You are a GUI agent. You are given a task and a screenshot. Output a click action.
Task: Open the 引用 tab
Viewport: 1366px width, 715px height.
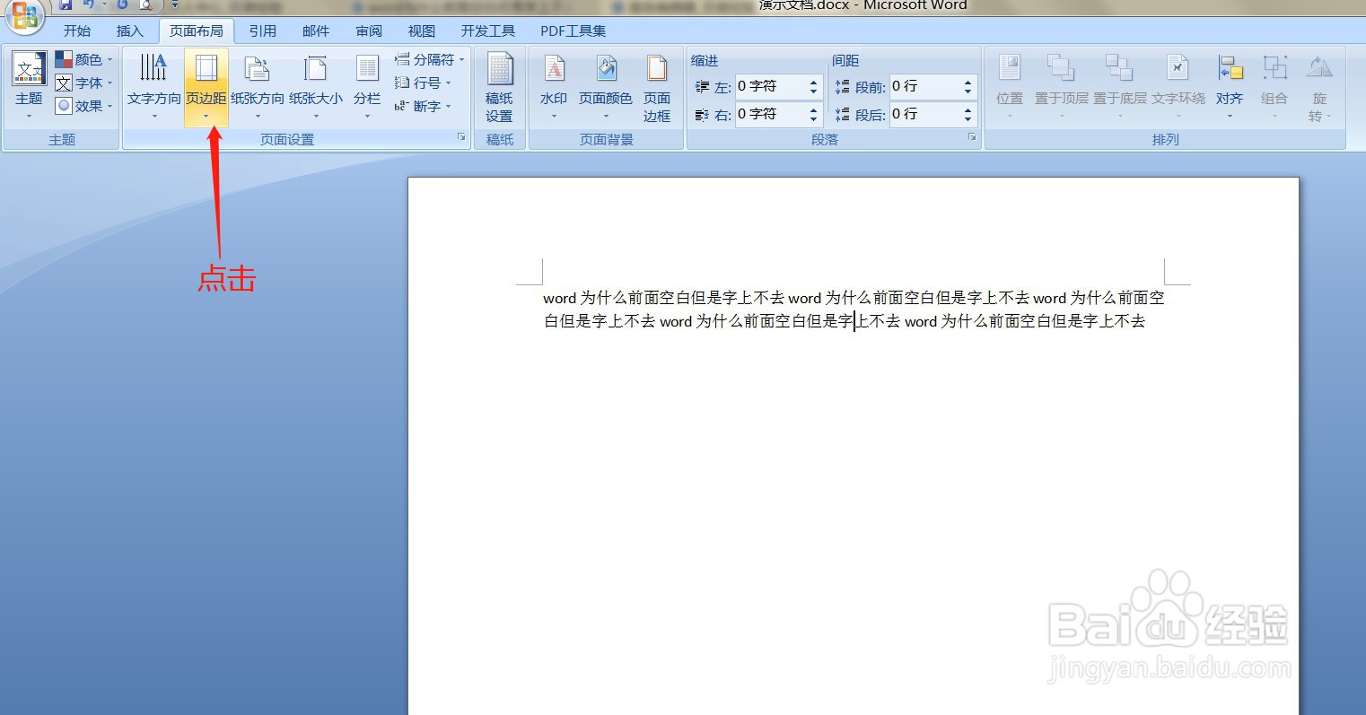tap(263, 31)
